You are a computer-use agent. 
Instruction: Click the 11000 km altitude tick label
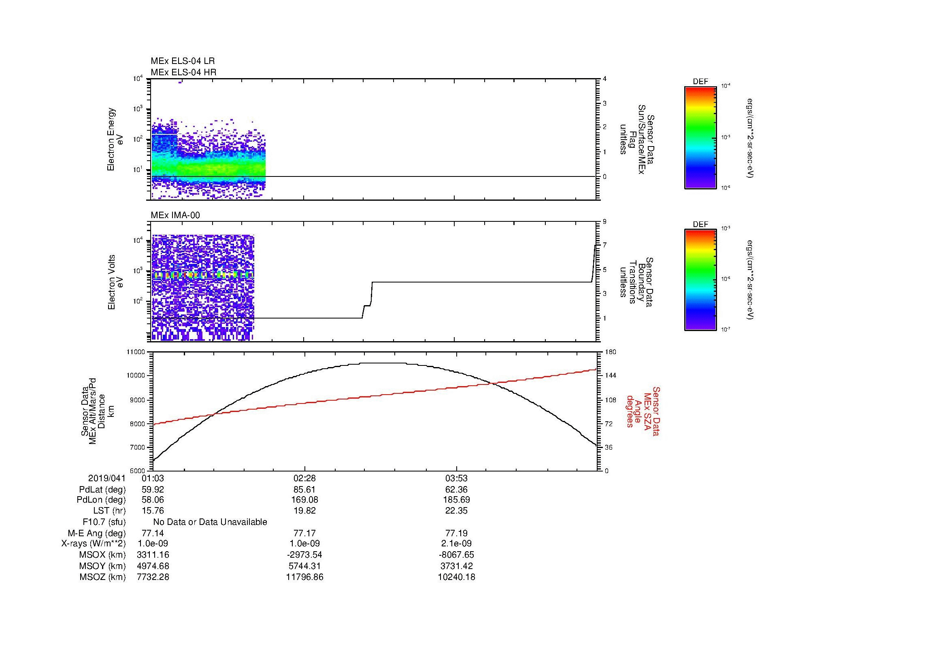pos(136,352)
